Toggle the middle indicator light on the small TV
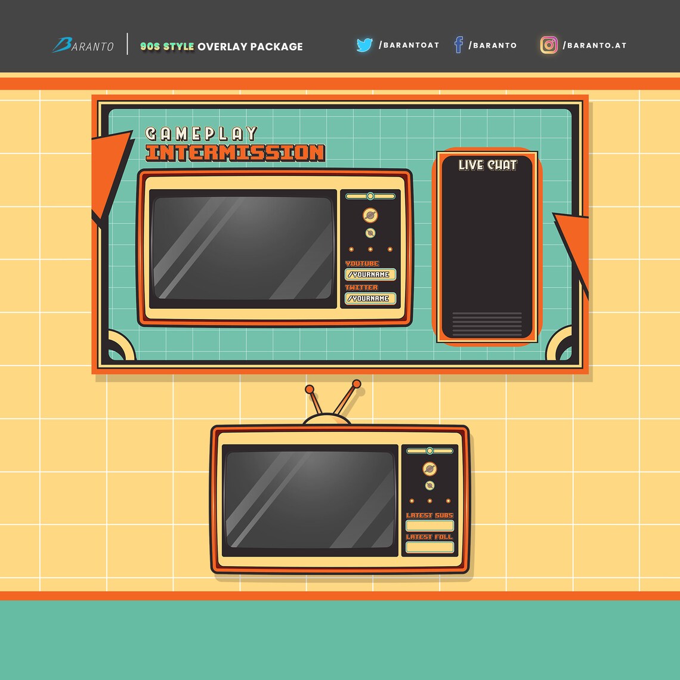680x680 pixels. (x=429, y=500)
